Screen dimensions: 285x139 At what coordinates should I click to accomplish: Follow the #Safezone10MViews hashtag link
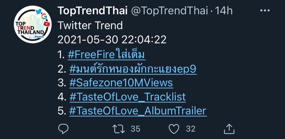pos(121,83)
